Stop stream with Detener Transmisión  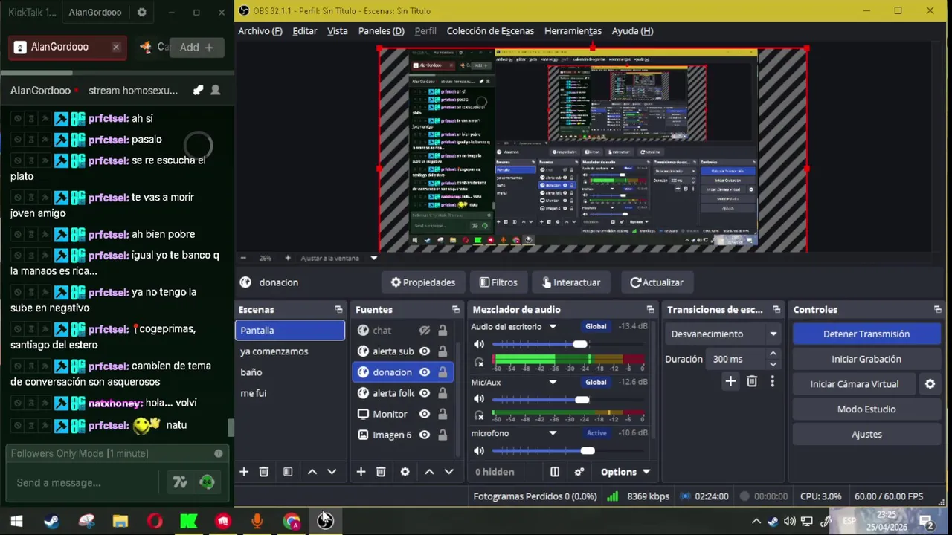tap(866, 334)
